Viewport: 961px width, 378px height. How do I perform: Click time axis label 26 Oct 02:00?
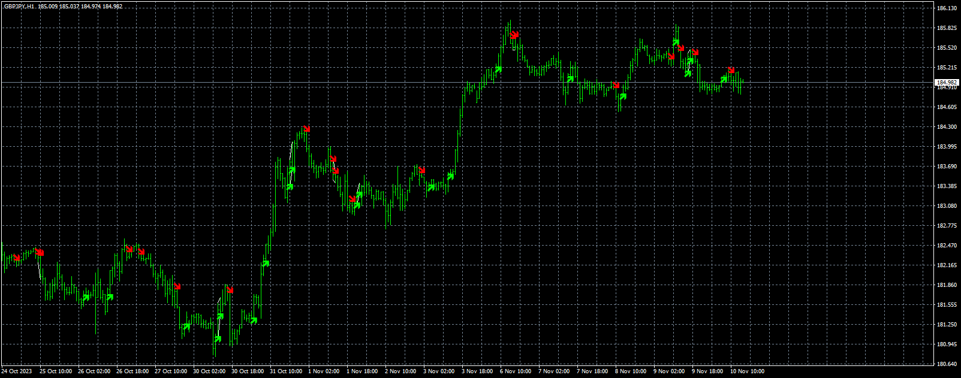(94, 371)
